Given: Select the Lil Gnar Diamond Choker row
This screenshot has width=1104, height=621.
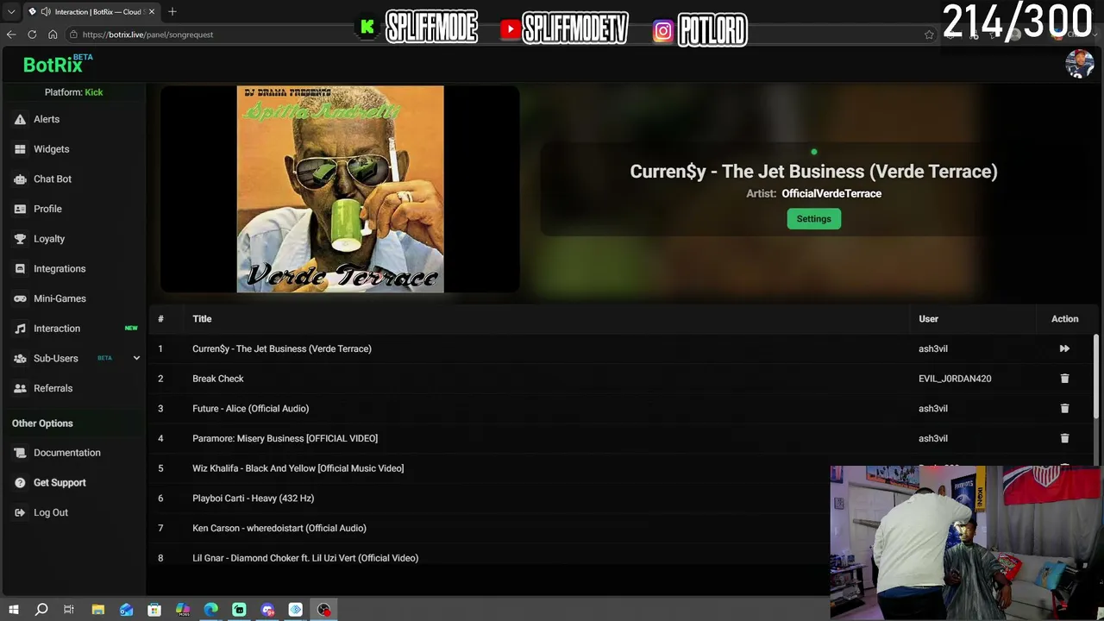Looking at the screenshot, I should [490, 558].
